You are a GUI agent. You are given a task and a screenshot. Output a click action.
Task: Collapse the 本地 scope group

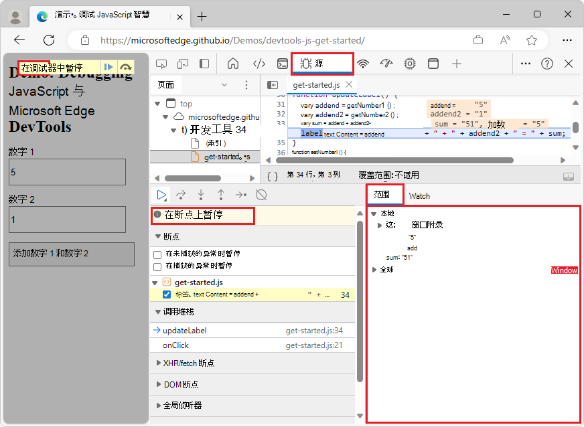[374, 214]
